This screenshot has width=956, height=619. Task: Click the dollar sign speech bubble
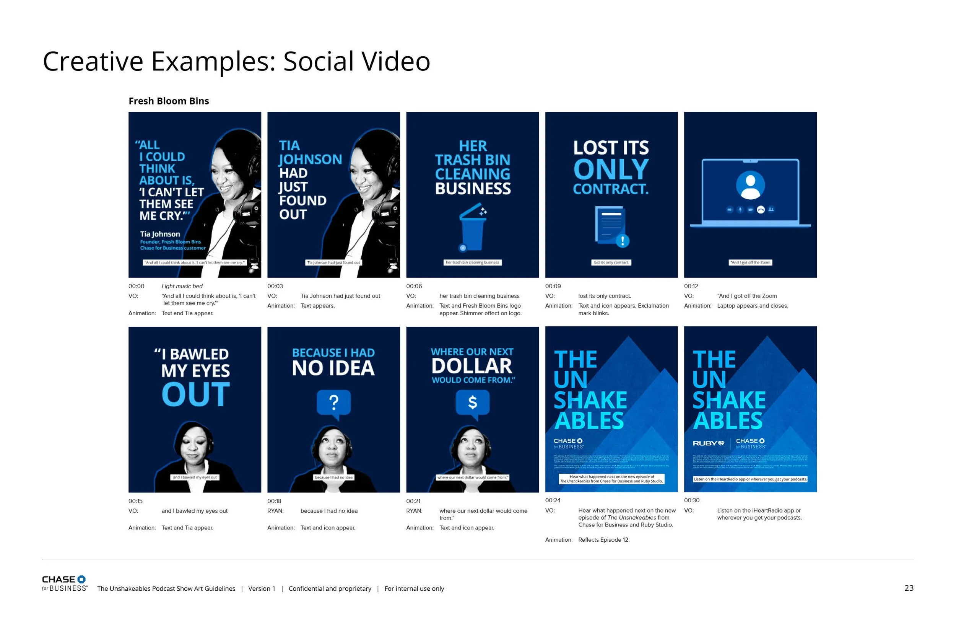pyautogui.click(x=472, y=403)
